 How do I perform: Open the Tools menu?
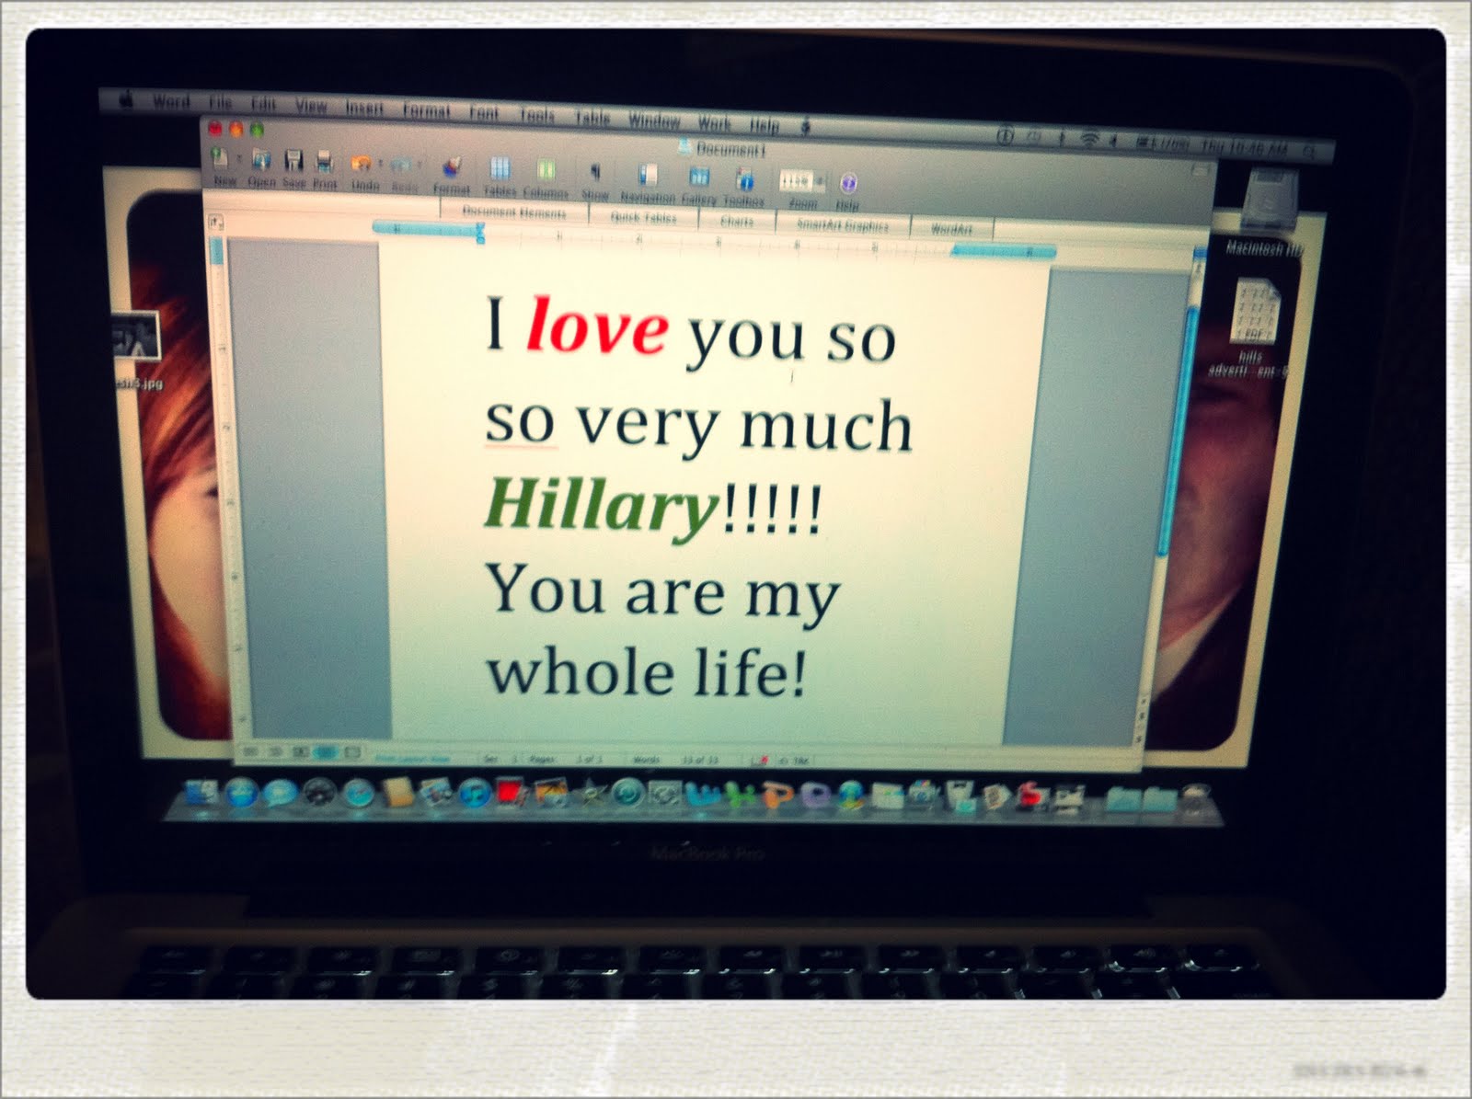coord(537,115)
